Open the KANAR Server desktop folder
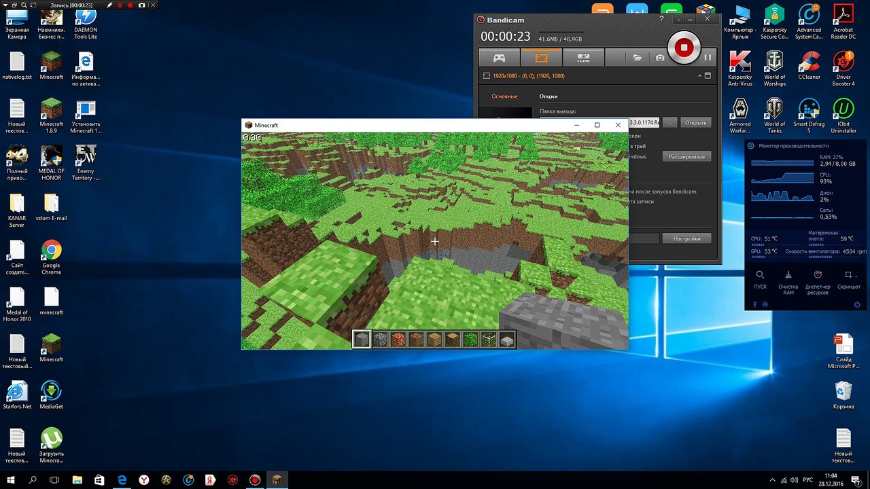Image resolution: width=870 pixels, height=489 pixels. click(x=17, y=211)
